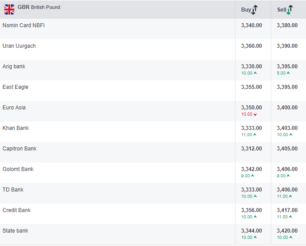
Task: Click red down arrow under Euro Asia buy
Action: click(x=255, y=115)
